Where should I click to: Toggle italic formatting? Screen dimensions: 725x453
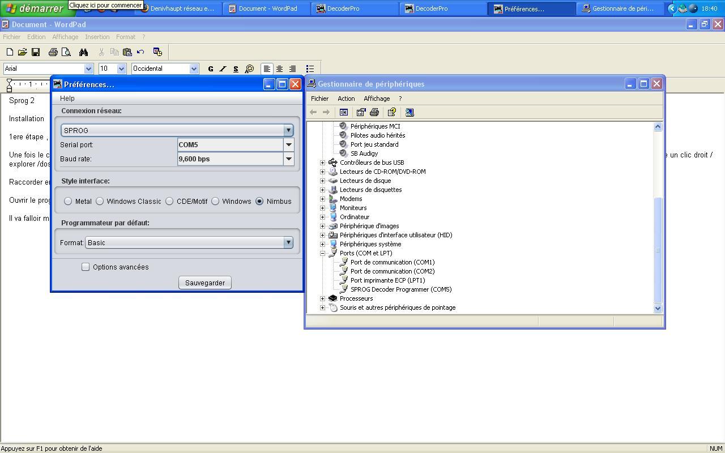(223, 69)
